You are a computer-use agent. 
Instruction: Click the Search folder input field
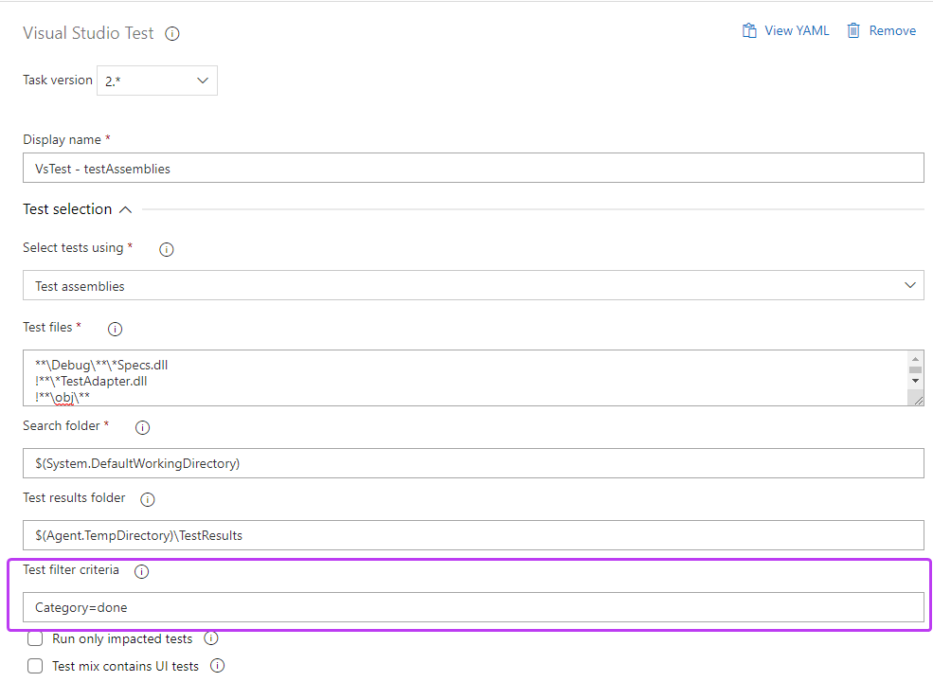point(473,463)
